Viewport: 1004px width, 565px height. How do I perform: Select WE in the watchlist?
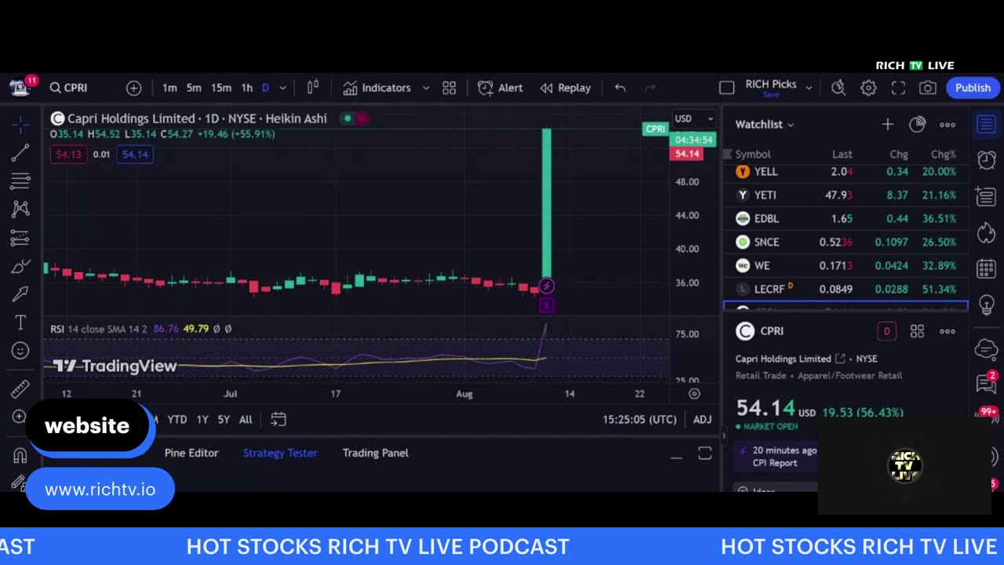click(x=846, y=265)
